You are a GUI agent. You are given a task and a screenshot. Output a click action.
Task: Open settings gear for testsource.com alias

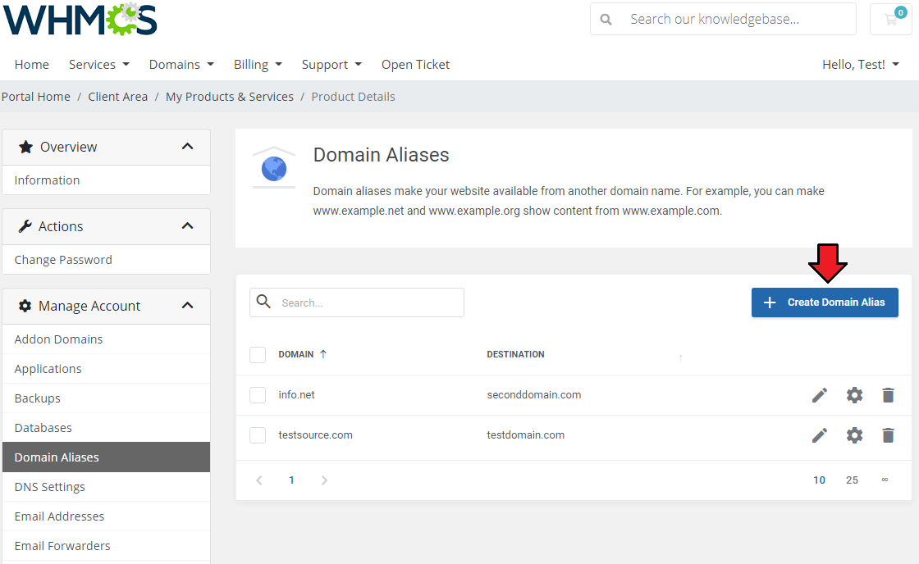(x=854, y=435)
